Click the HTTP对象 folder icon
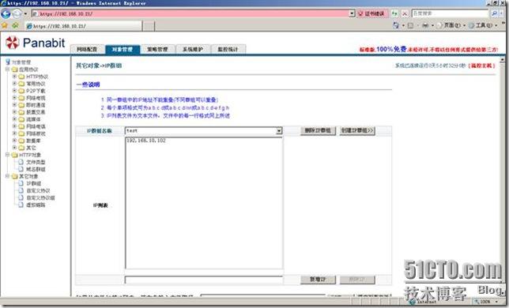509x308 pixels. (x=14, y=155)
